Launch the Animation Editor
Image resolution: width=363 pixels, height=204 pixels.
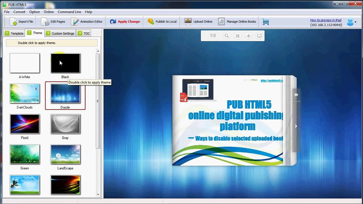pos(87,22)
